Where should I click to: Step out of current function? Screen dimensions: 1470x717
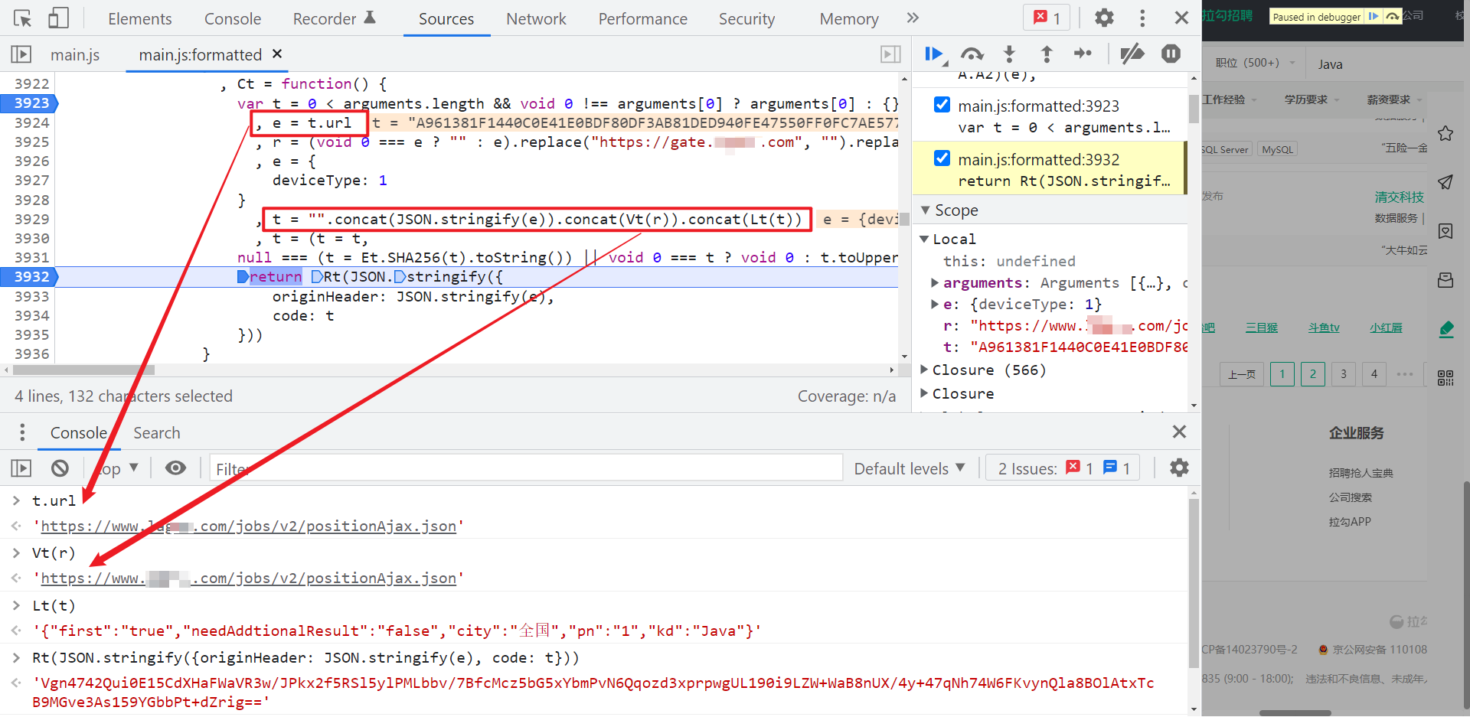click(x=1047, y=54)
